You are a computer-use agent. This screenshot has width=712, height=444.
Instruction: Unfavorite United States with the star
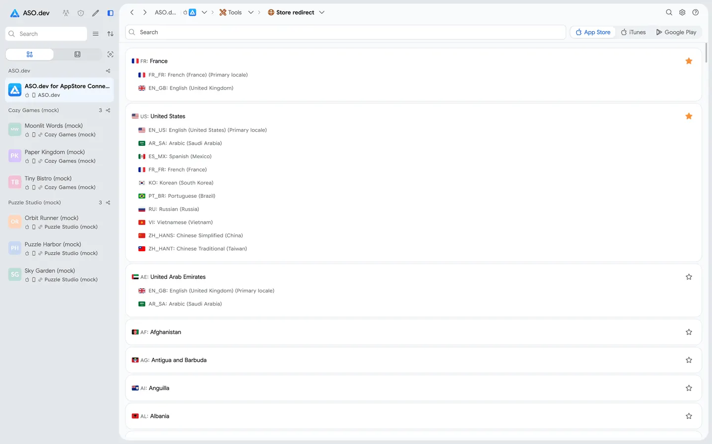tap(689, 116)
